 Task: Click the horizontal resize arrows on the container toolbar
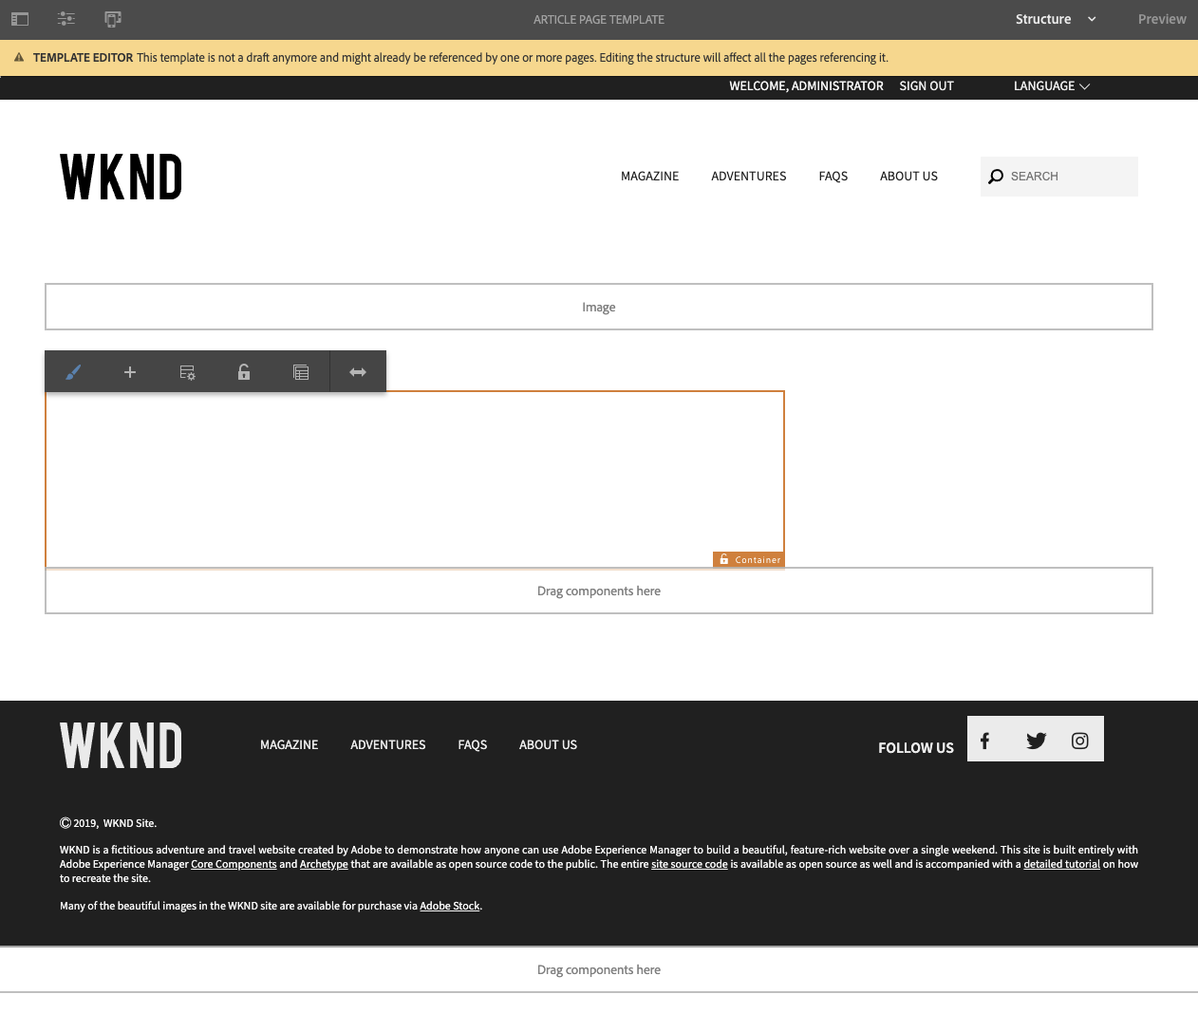(358, 371)
